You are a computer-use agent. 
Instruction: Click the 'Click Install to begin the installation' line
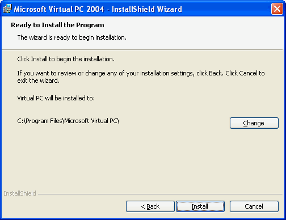(66, 59)
